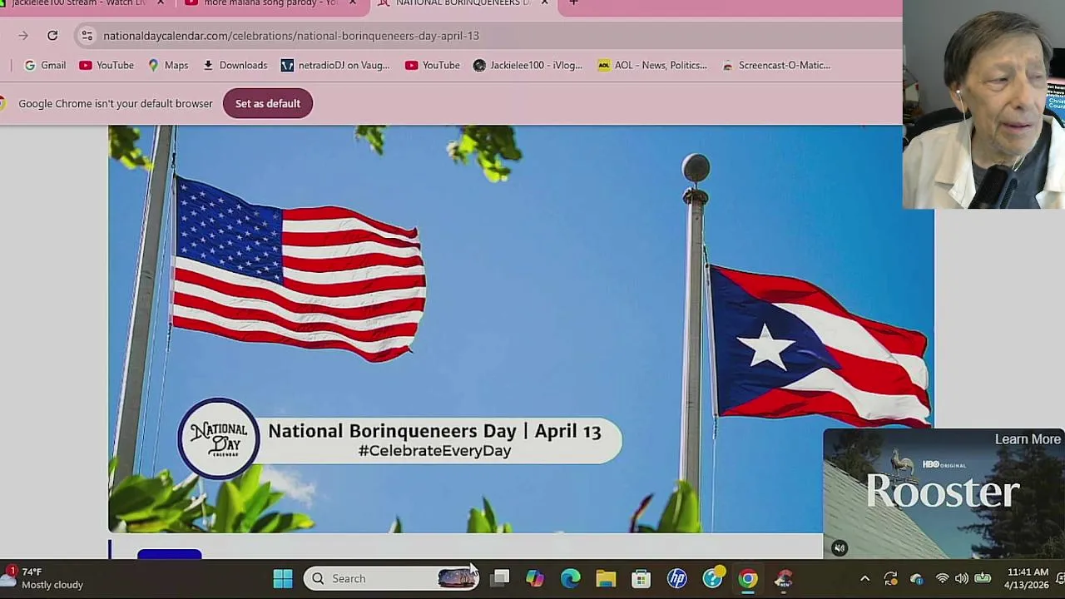Screen dimensions: 1065x599
Task: Open the AOL - News, Politics bookmark
Action: pyautogui.click(x=652, y=65)
